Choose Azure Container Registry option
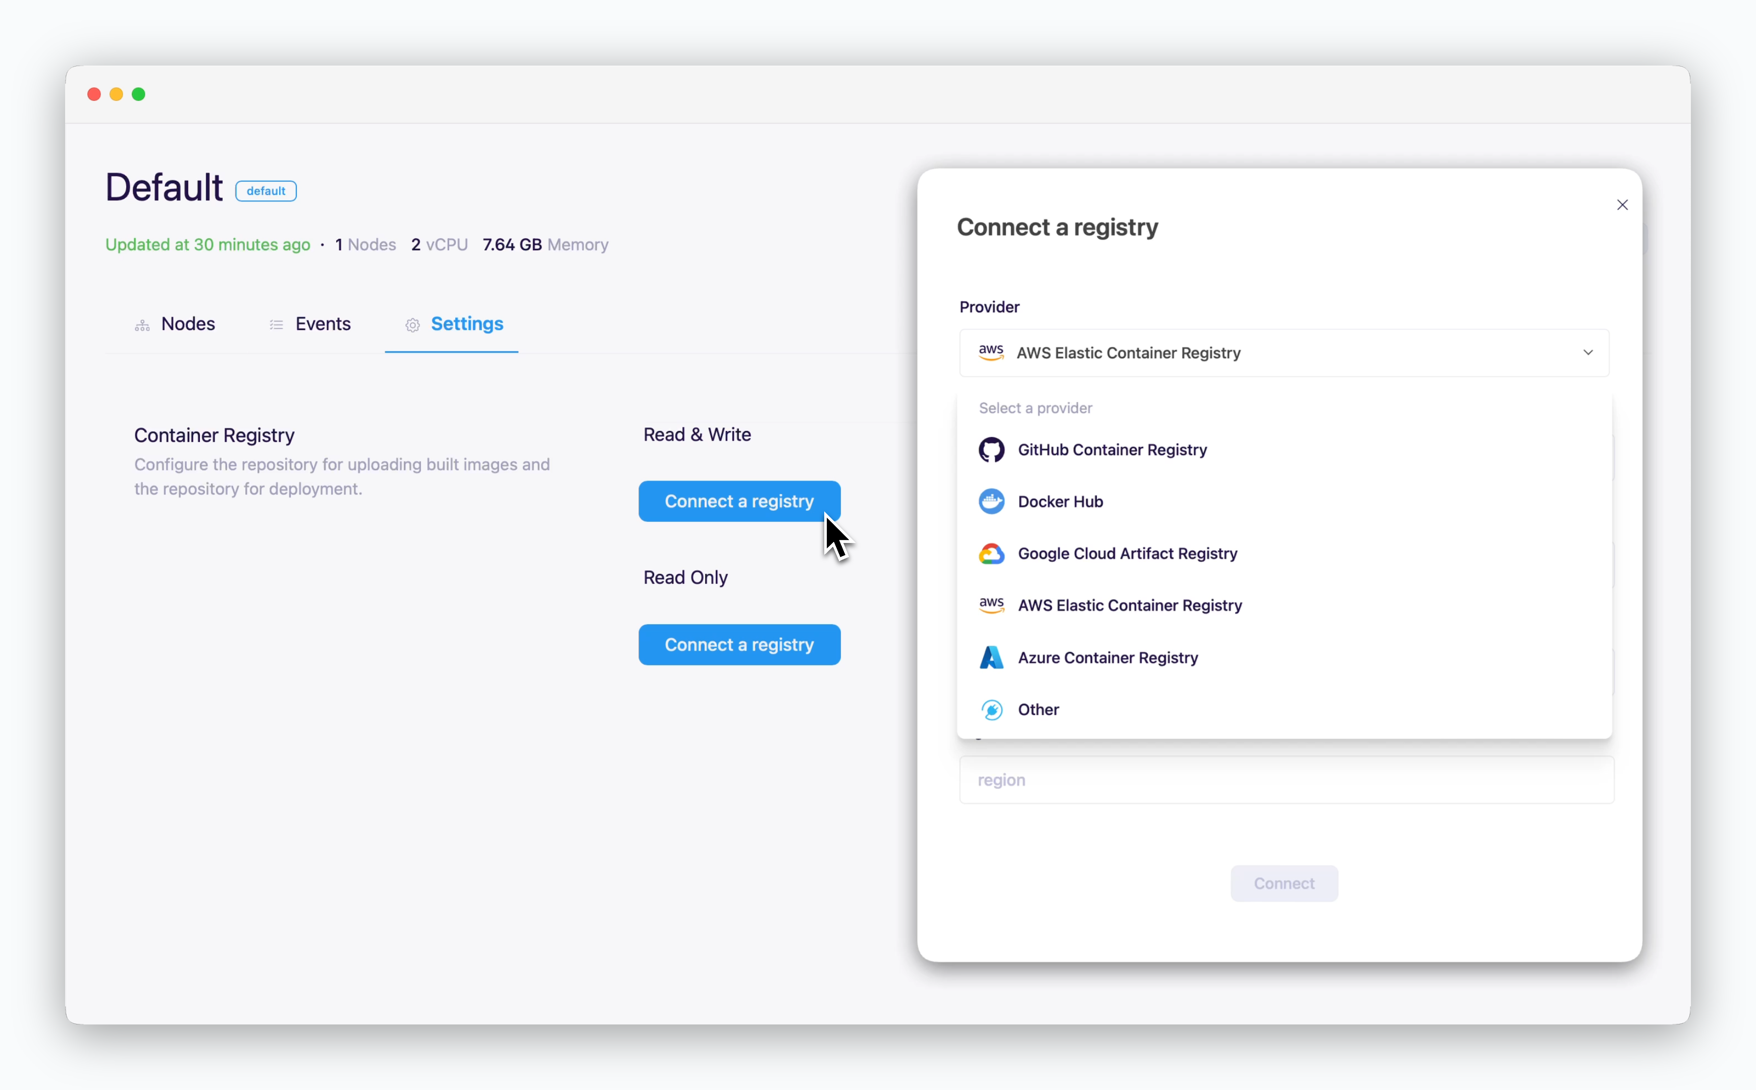Screen dimensions: 1756x1090 click(x=1284, y=658)
